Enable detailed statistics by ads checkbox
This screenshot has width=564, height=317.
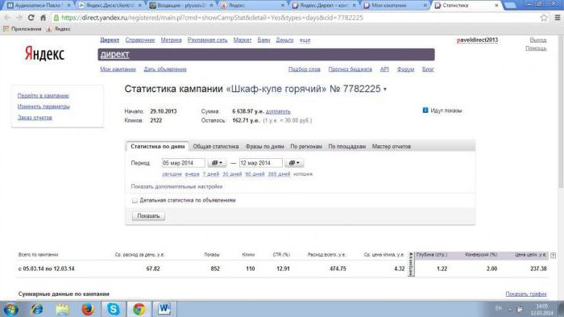(x=135, y=200)
